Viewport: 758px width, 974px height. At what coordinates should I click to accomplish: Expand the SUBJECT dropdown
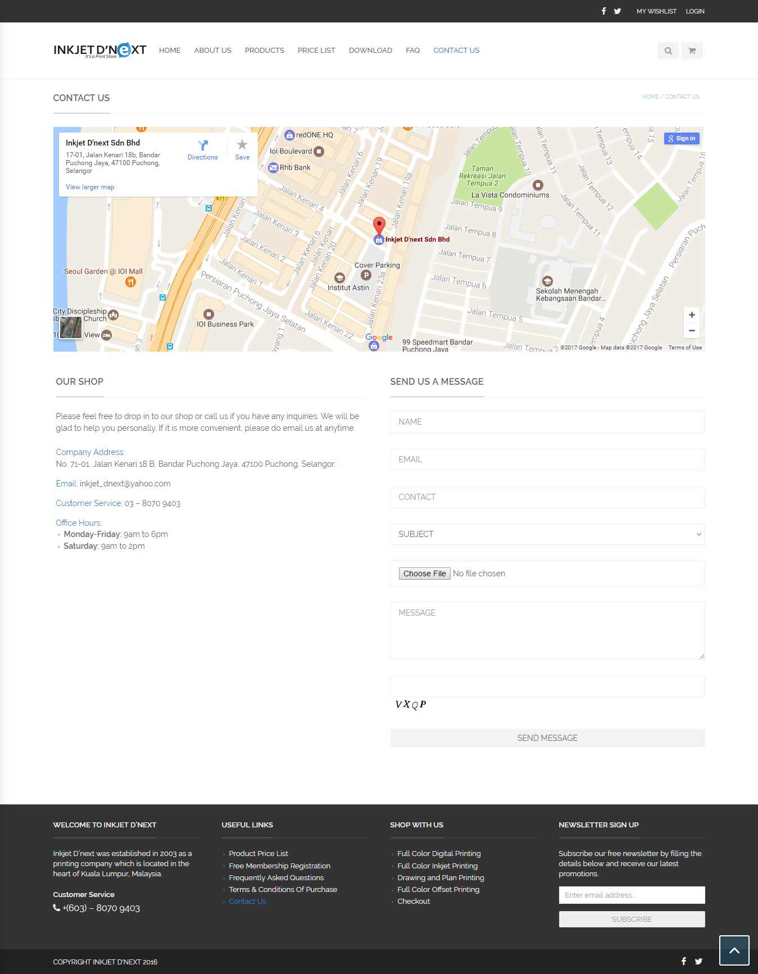pos(547,534)
